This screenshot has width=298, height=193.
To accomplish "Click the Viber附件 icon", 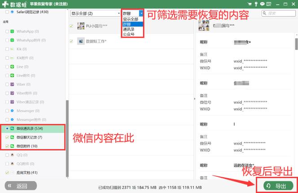I will pyautogui.click(x=12, y=93).
